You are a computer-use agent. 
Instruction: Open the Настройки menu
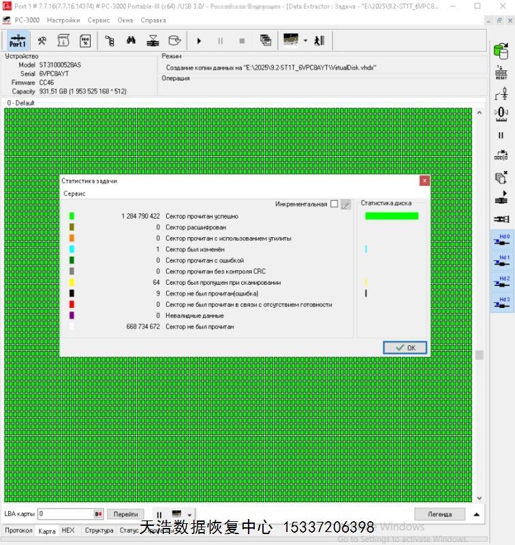click(63, 20)
